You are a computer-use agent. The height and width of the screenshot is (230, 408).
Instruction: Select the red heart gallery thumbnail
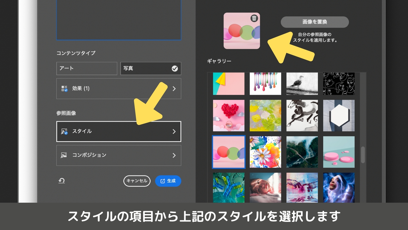(229, 116)
